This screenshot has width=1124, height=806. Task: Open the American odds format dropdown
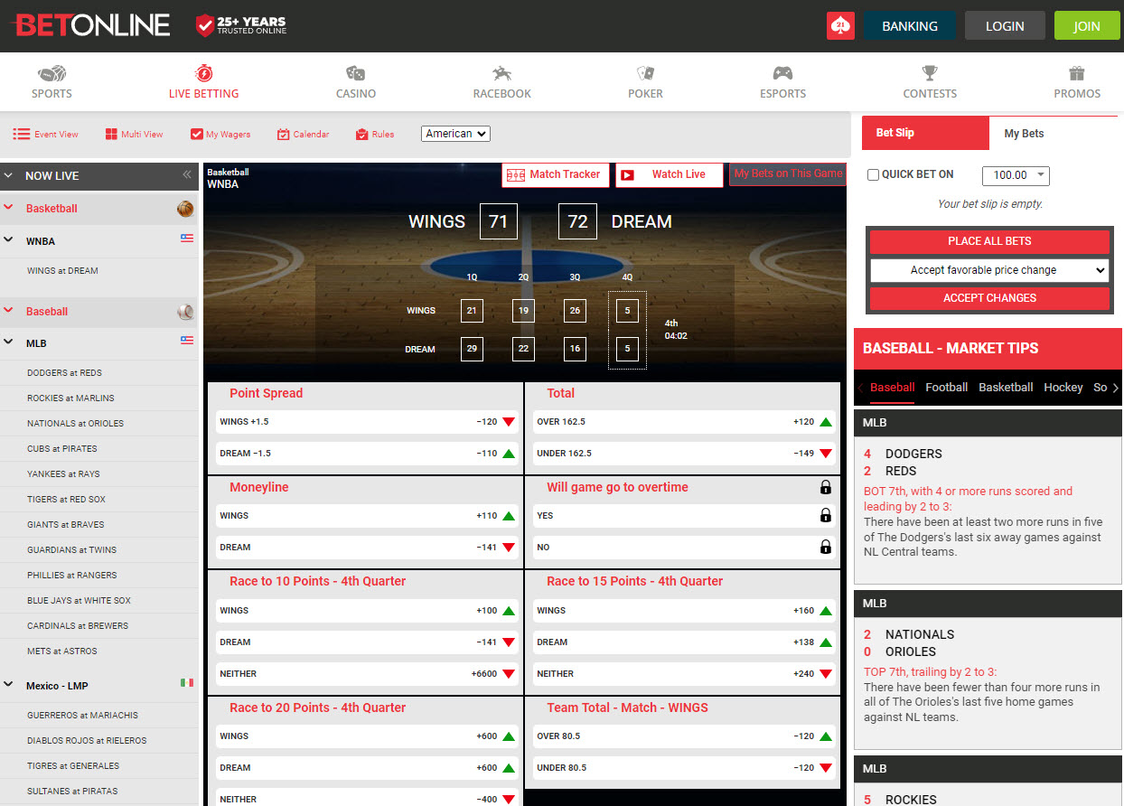click(455, 134)
